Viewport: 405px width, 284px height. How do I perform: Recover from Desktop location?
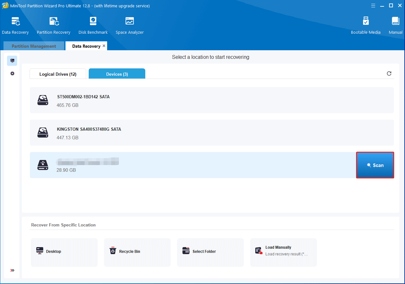point(64,253)
